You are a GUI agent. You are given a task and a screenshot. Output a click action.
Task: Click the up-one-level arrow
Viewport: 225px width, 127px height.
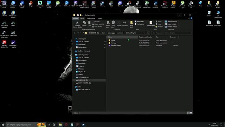83,33
